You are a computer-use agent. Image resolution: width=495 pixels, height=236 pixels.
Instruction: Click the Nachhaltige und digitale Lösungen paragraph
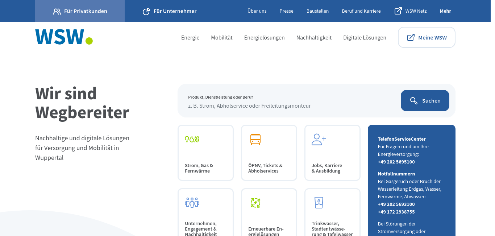point(82,148)
